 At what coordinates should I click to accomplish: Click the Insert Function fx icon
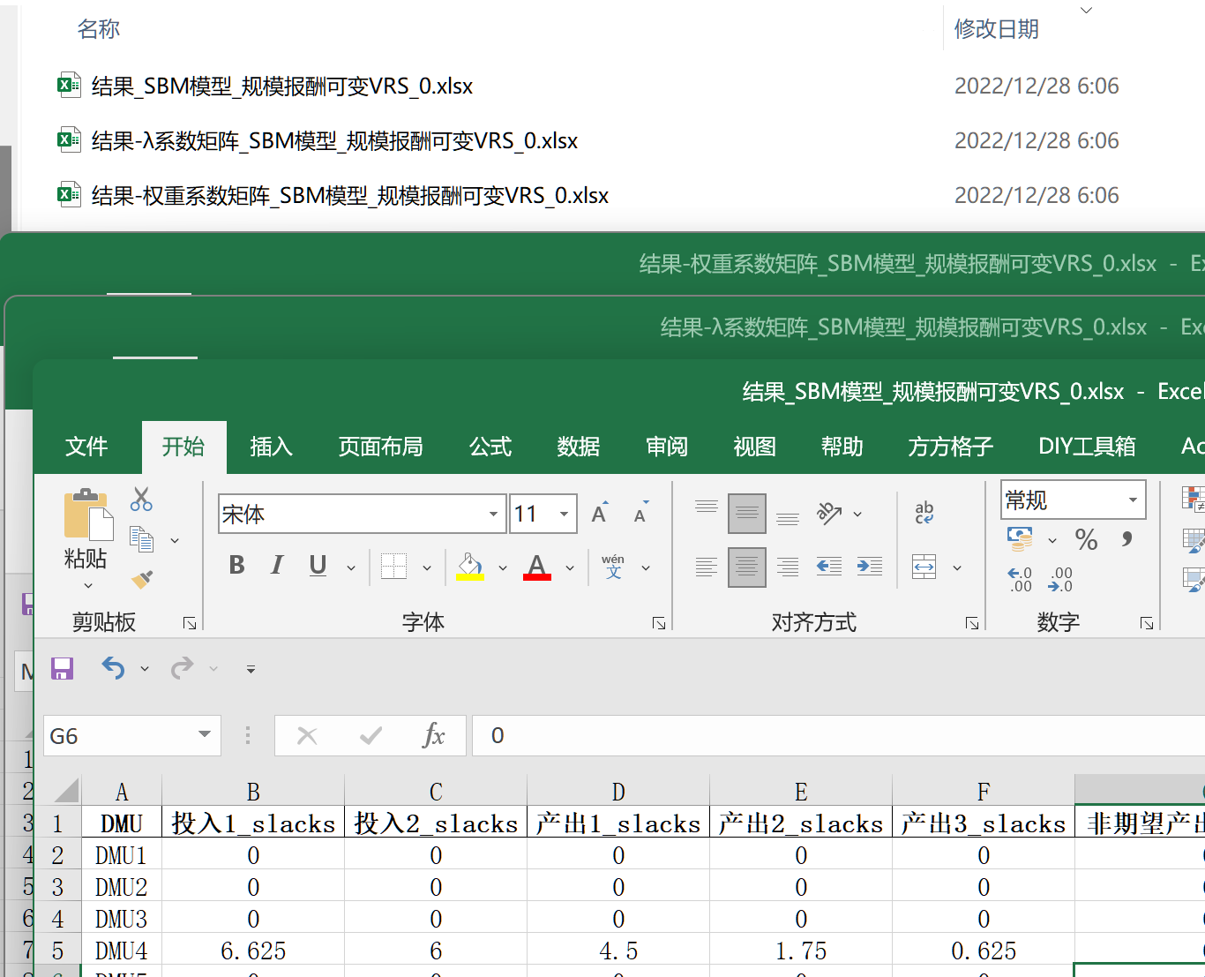[x=433, y=735]
